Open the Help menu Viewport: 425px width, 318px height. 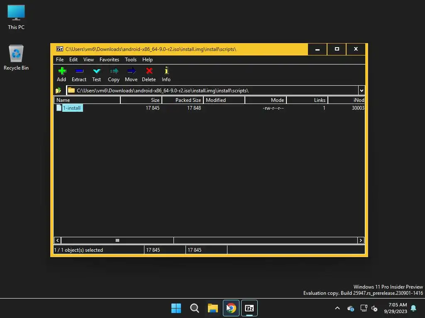click(147, 60)
